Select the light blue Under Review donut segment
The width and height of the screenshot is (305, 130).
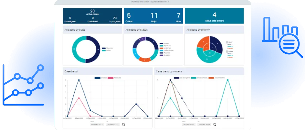click(135, 53)
